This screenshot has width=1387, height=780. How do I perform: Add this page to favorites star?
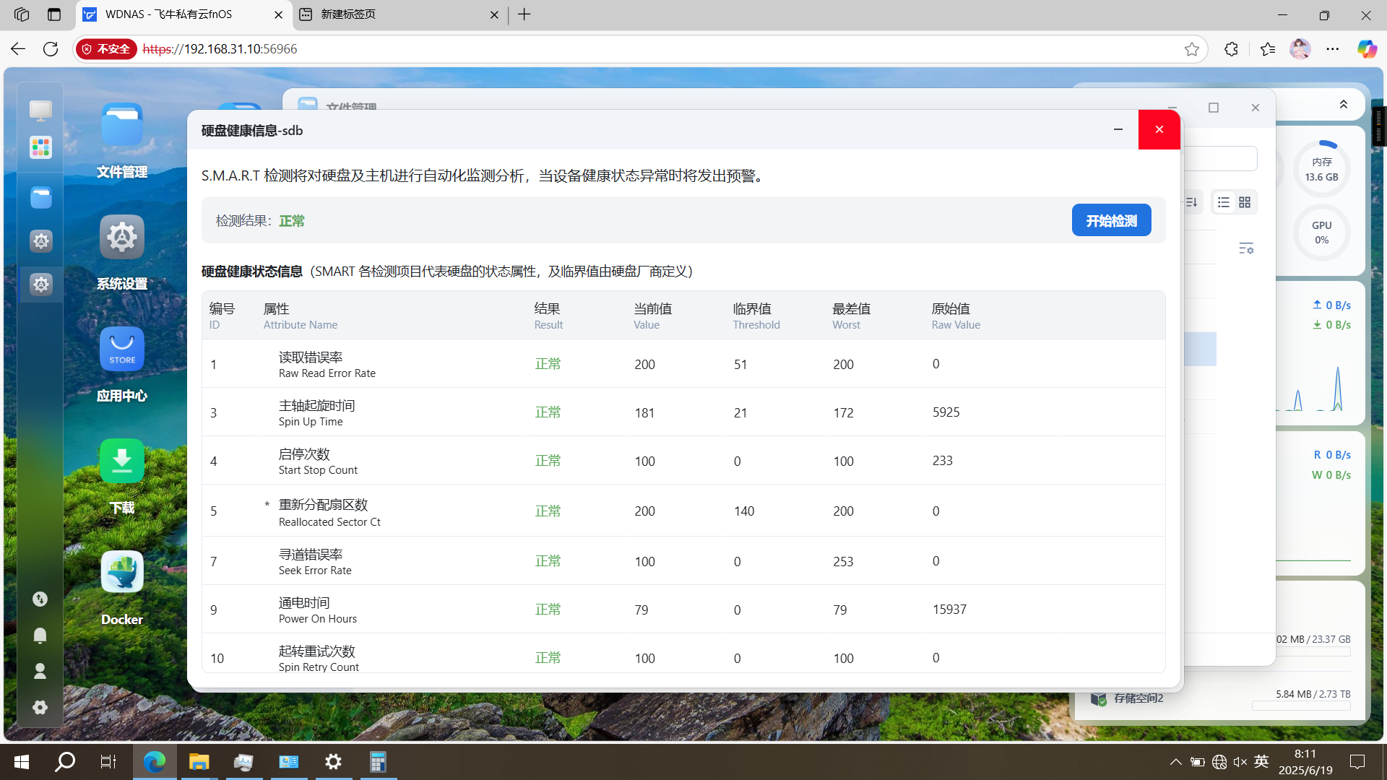click(x=1192, y=49)
